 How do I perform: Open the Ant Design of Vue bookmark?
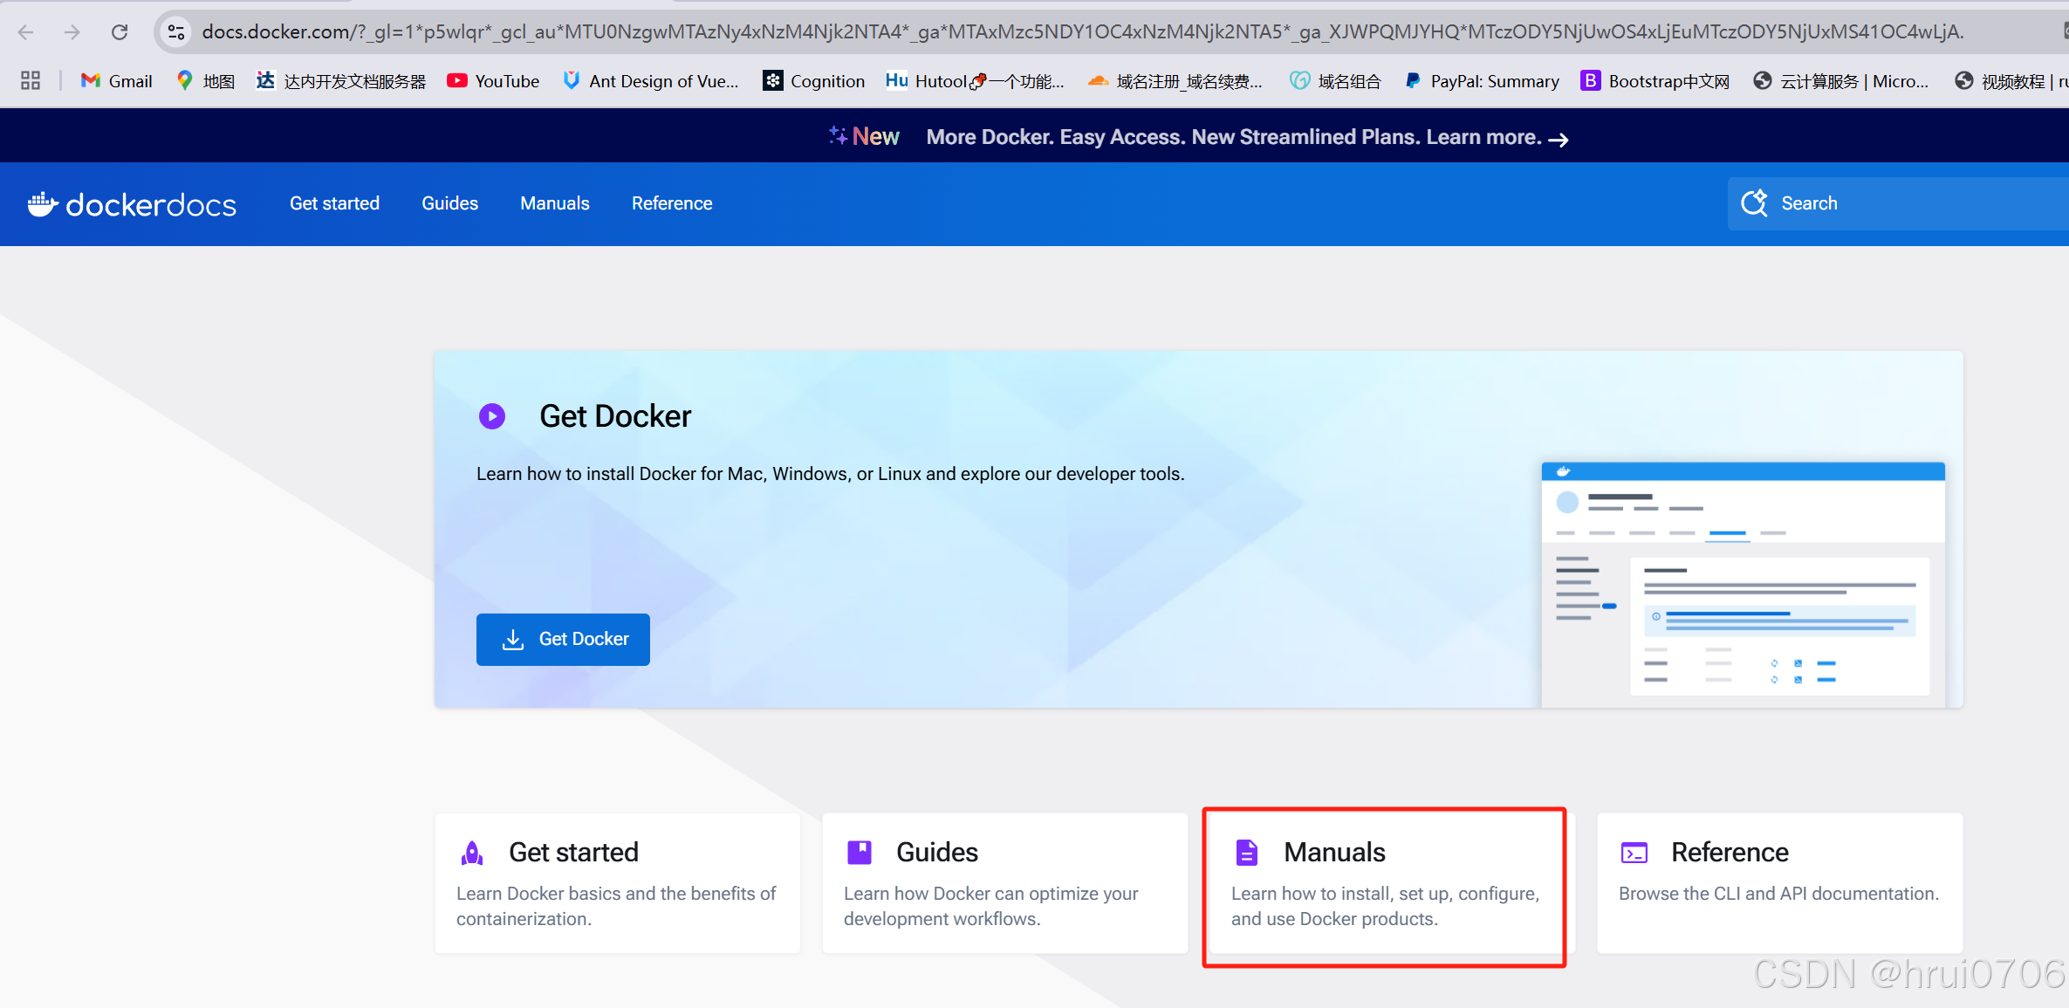click(x=651, y=81)
